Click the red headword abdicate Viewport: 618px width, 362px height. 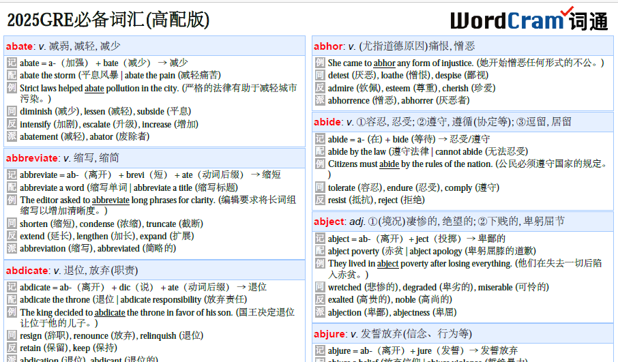(27, 270)
